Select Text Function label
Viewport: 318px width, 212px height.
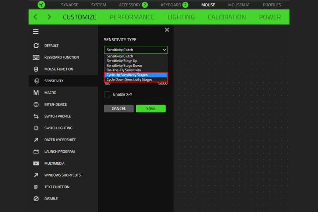tap(57, 187)
